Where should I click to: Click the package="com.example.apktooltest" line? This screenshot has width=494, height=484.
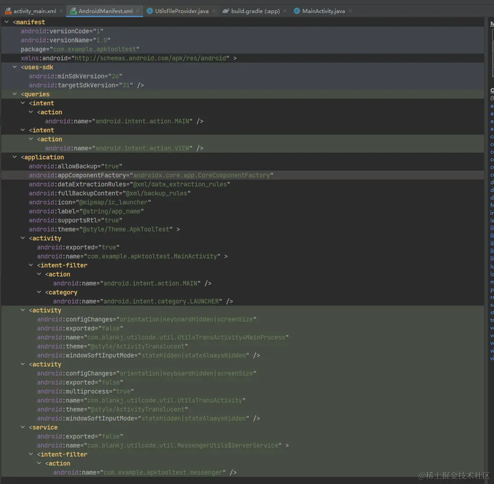pyautogui.click(x=80, y=49)
